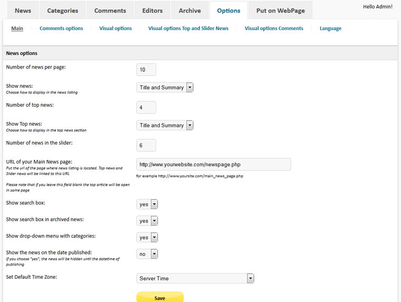
Task: Open the Language settings link
Action: click(x=330, y=29)
